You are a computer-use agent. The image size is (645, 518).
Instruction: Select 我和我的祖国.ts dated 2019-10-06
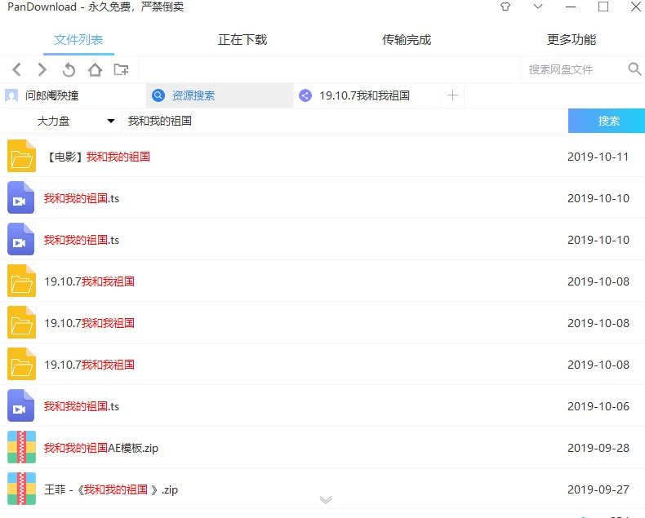[x=82, y=406]
